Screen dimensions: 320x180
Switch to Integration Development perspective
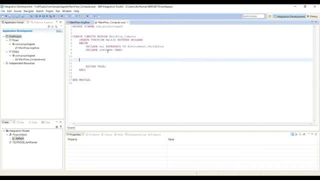click(x=289, y=16)
